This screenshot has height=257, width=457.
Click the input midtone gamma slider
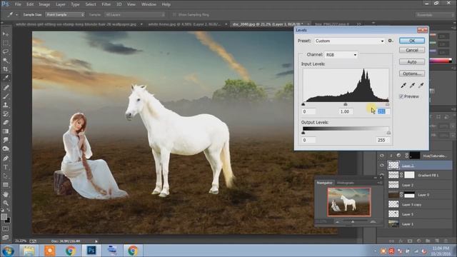click(x=346, y=104)
